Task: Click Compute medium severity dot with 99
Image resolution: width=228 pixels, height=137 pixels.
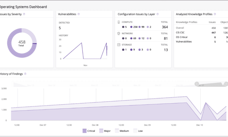Action: pos(140,27)
